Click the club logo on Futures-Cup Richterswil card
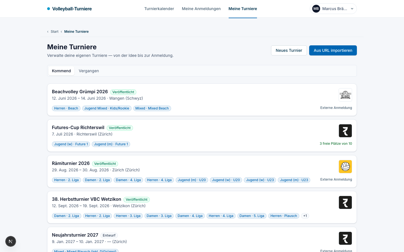This screenshot has width=404, height=252. point(345,131)
